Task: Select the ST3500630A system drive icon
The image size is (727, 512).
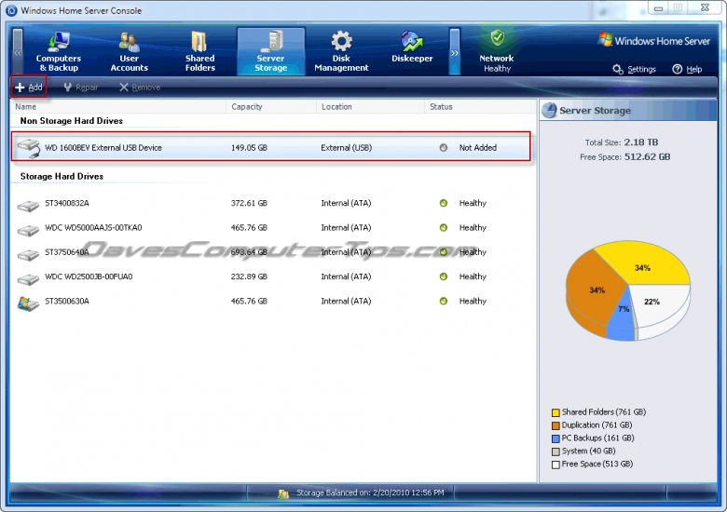Action: [29, 302]
